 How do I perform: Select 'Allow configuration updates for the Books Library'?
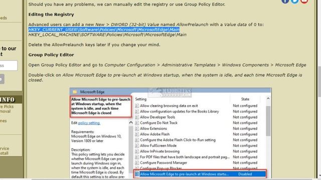click(x=180, y=111)
